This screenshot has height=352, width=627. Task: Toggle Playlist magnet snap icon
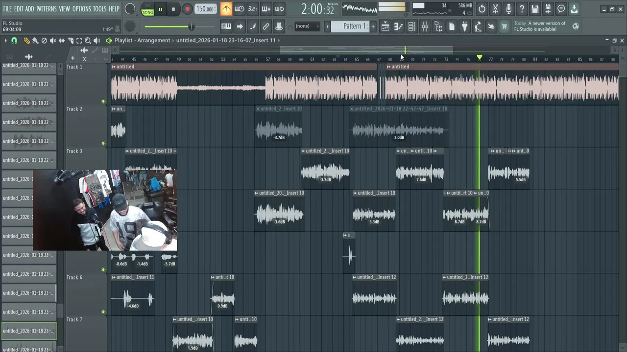14,41
